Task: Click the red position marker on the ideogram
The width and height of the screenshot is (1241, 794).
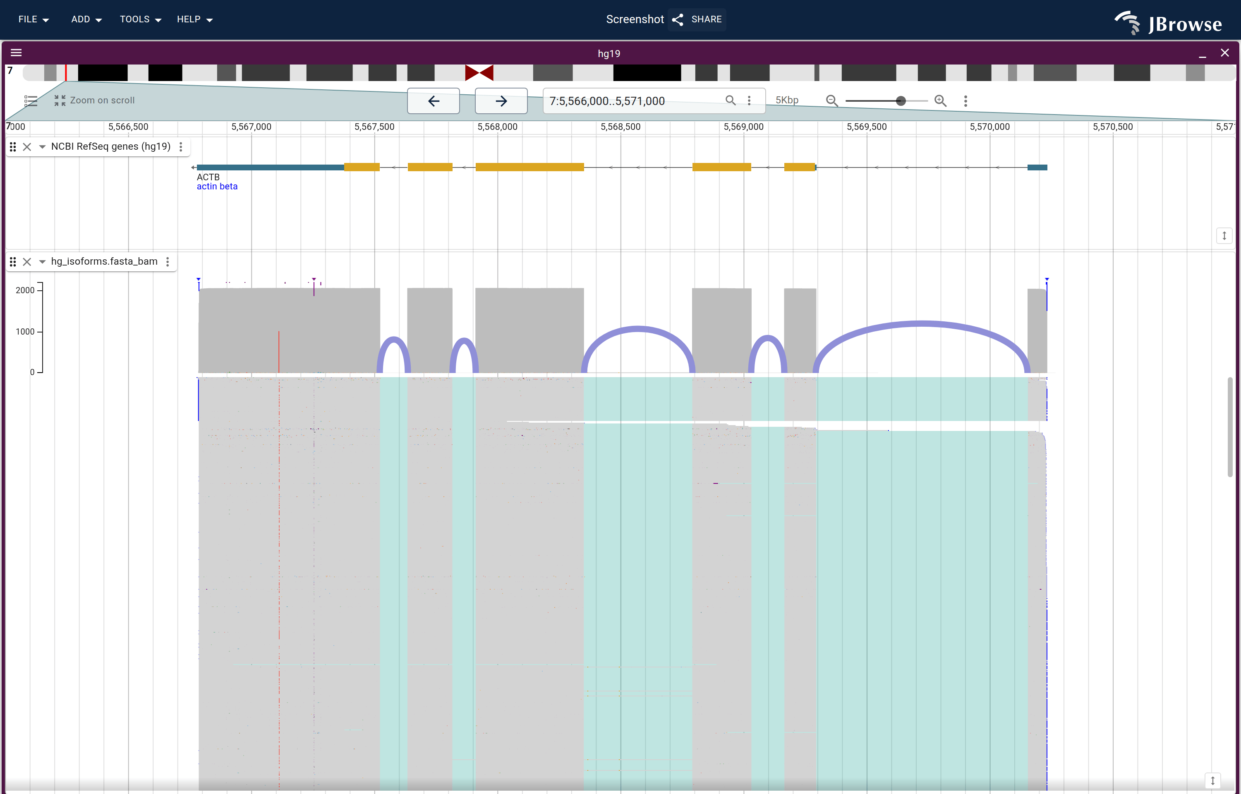Action: 66,73
